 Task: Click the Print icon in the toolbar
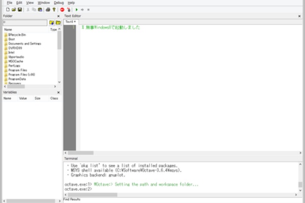pyautogui.click(x=47, y=9)
